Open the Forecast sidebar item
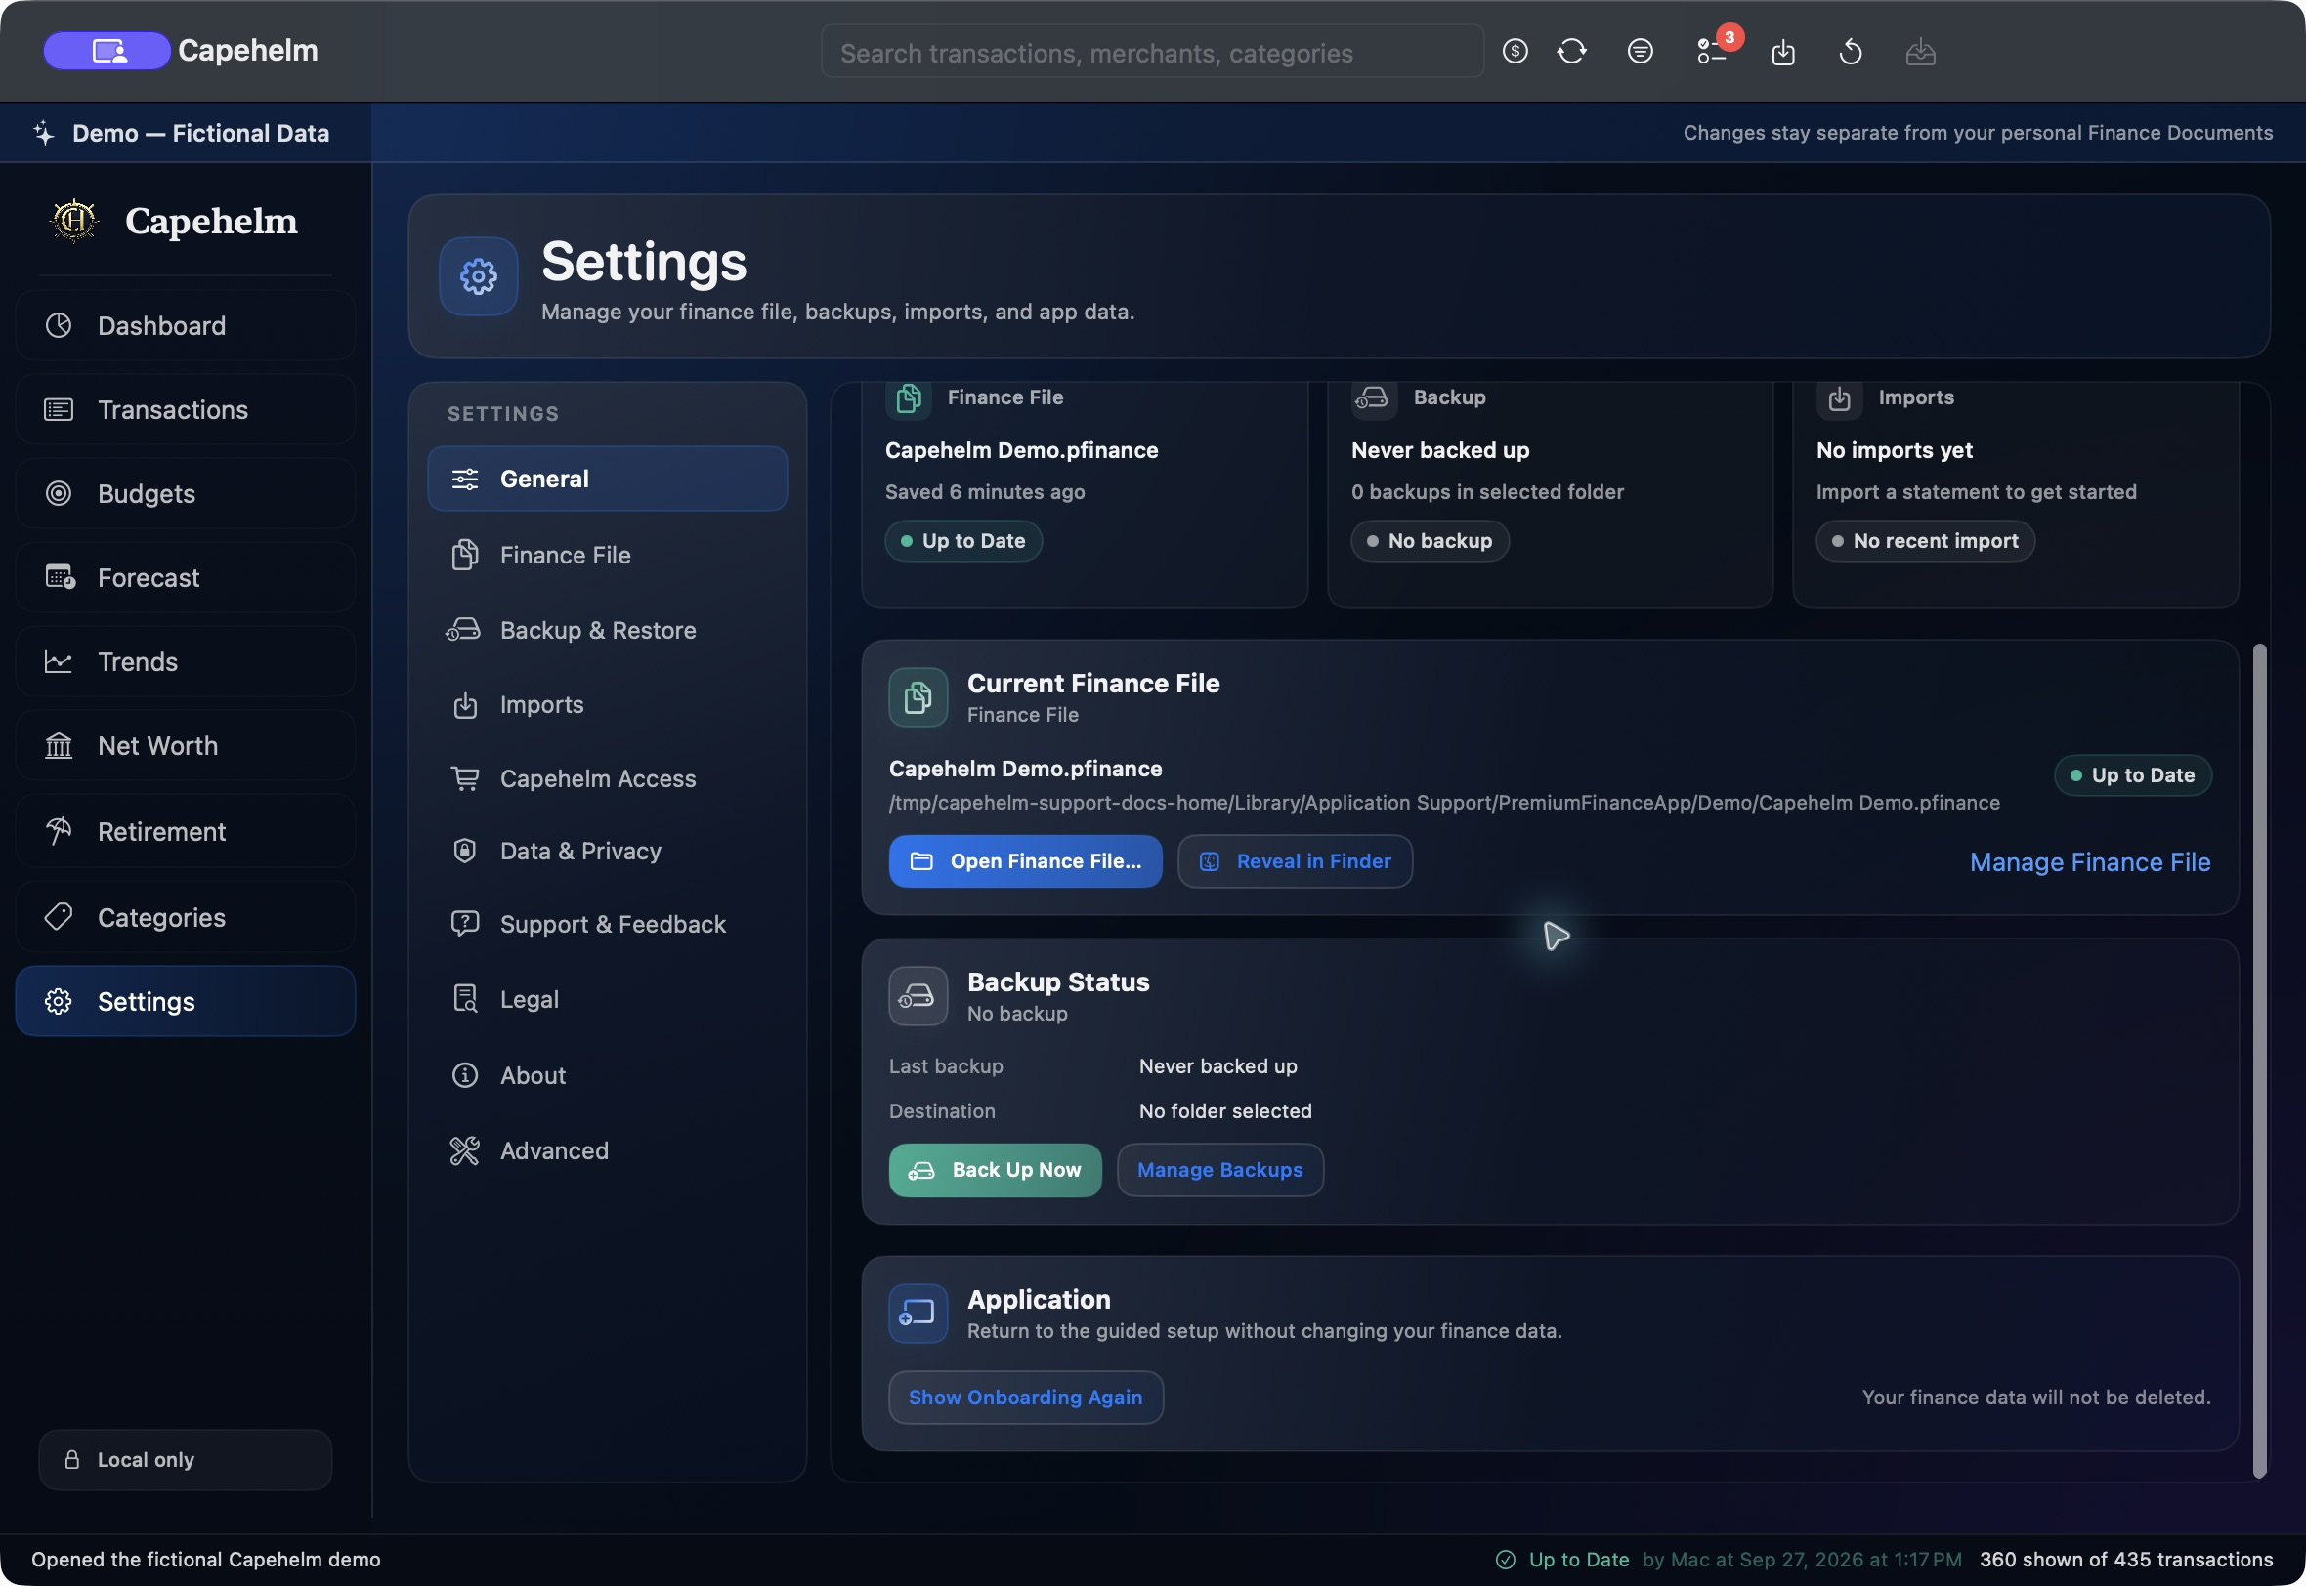This screenshot has height=1586, width=2306. pyautogui.click(x=186, y=577)
